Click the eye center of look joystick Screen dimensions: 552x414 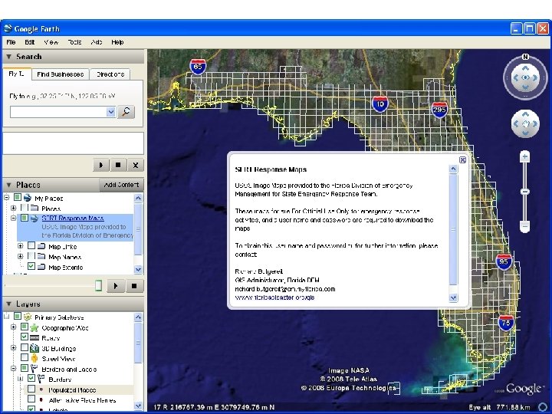tap(525, 77)
